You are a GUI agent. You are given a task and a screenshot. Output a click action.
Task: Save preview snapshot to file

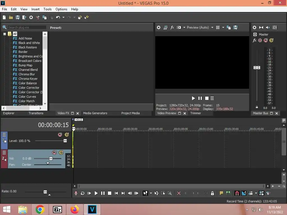235,27
